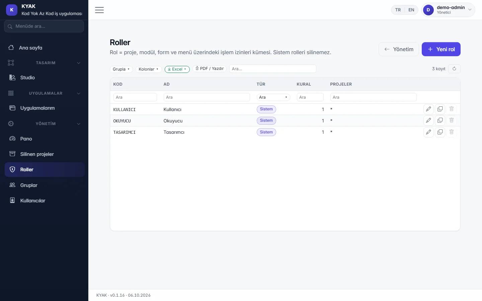482x301 pixels.
Task: Focus the table-wide Ara... search box
Action: tap(272, 69)
